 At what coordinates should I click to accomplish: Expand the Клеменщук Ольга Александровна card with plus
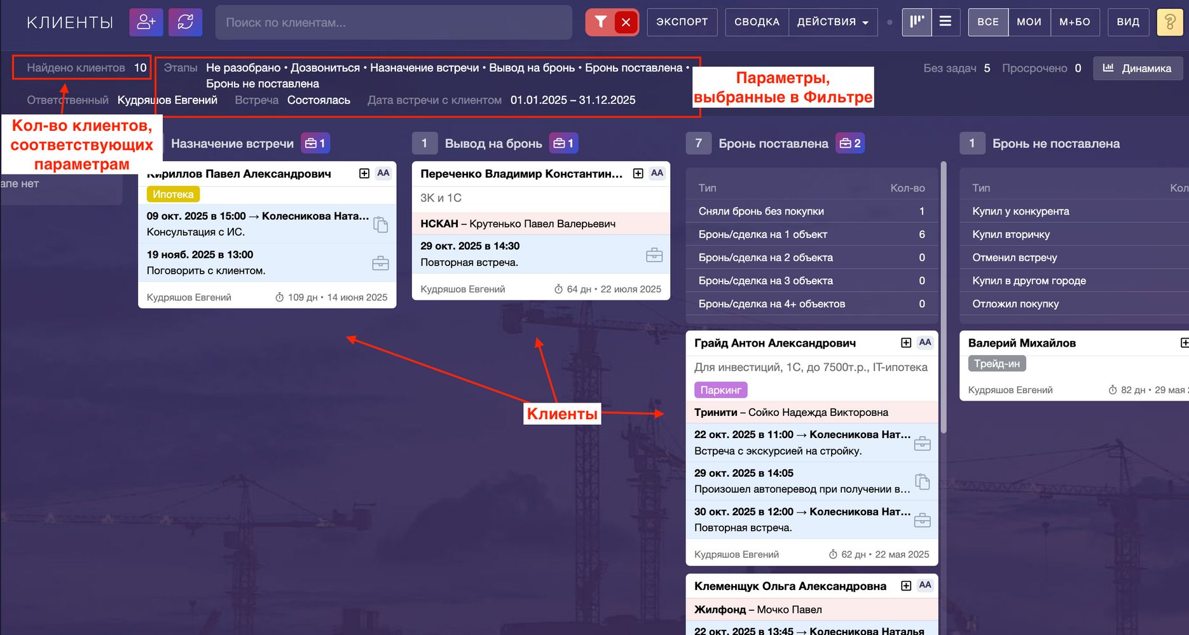coord(906,585)
